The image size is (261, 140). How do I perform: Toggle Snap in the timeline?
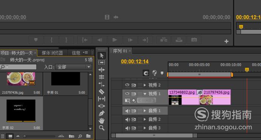point(146,73)
